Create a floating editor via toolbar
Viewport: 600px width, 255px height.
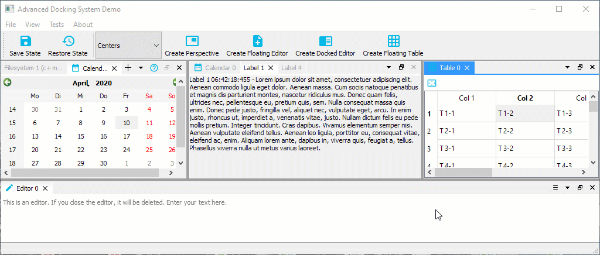pyautogui.click(x=257, y=41)
